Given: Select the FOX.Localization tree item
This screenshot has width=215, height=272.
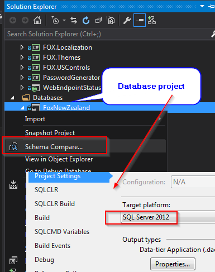Looking at the screenshot, I should (x=68, y=47).
